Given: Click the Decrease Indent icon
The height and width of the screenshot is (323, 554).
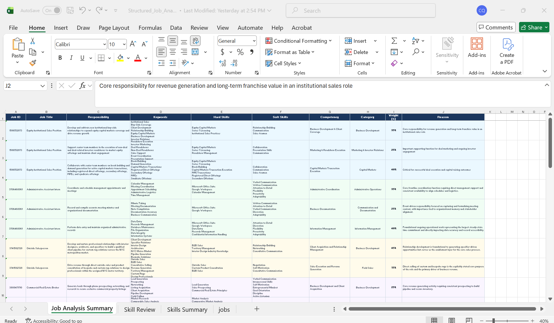Looking at the screenshot, I should click(x=161, y=63).
